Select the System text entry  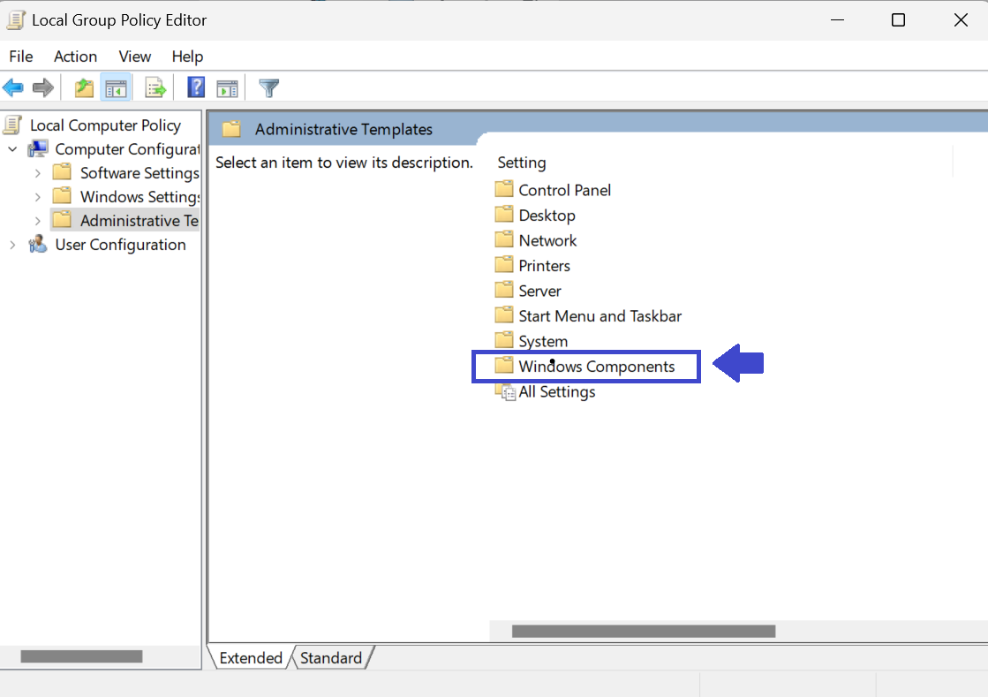tap(543, 342)
